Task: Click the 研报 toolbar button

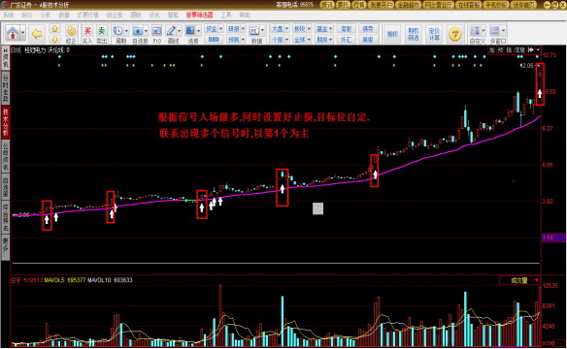Action: [x=233, y=28]
